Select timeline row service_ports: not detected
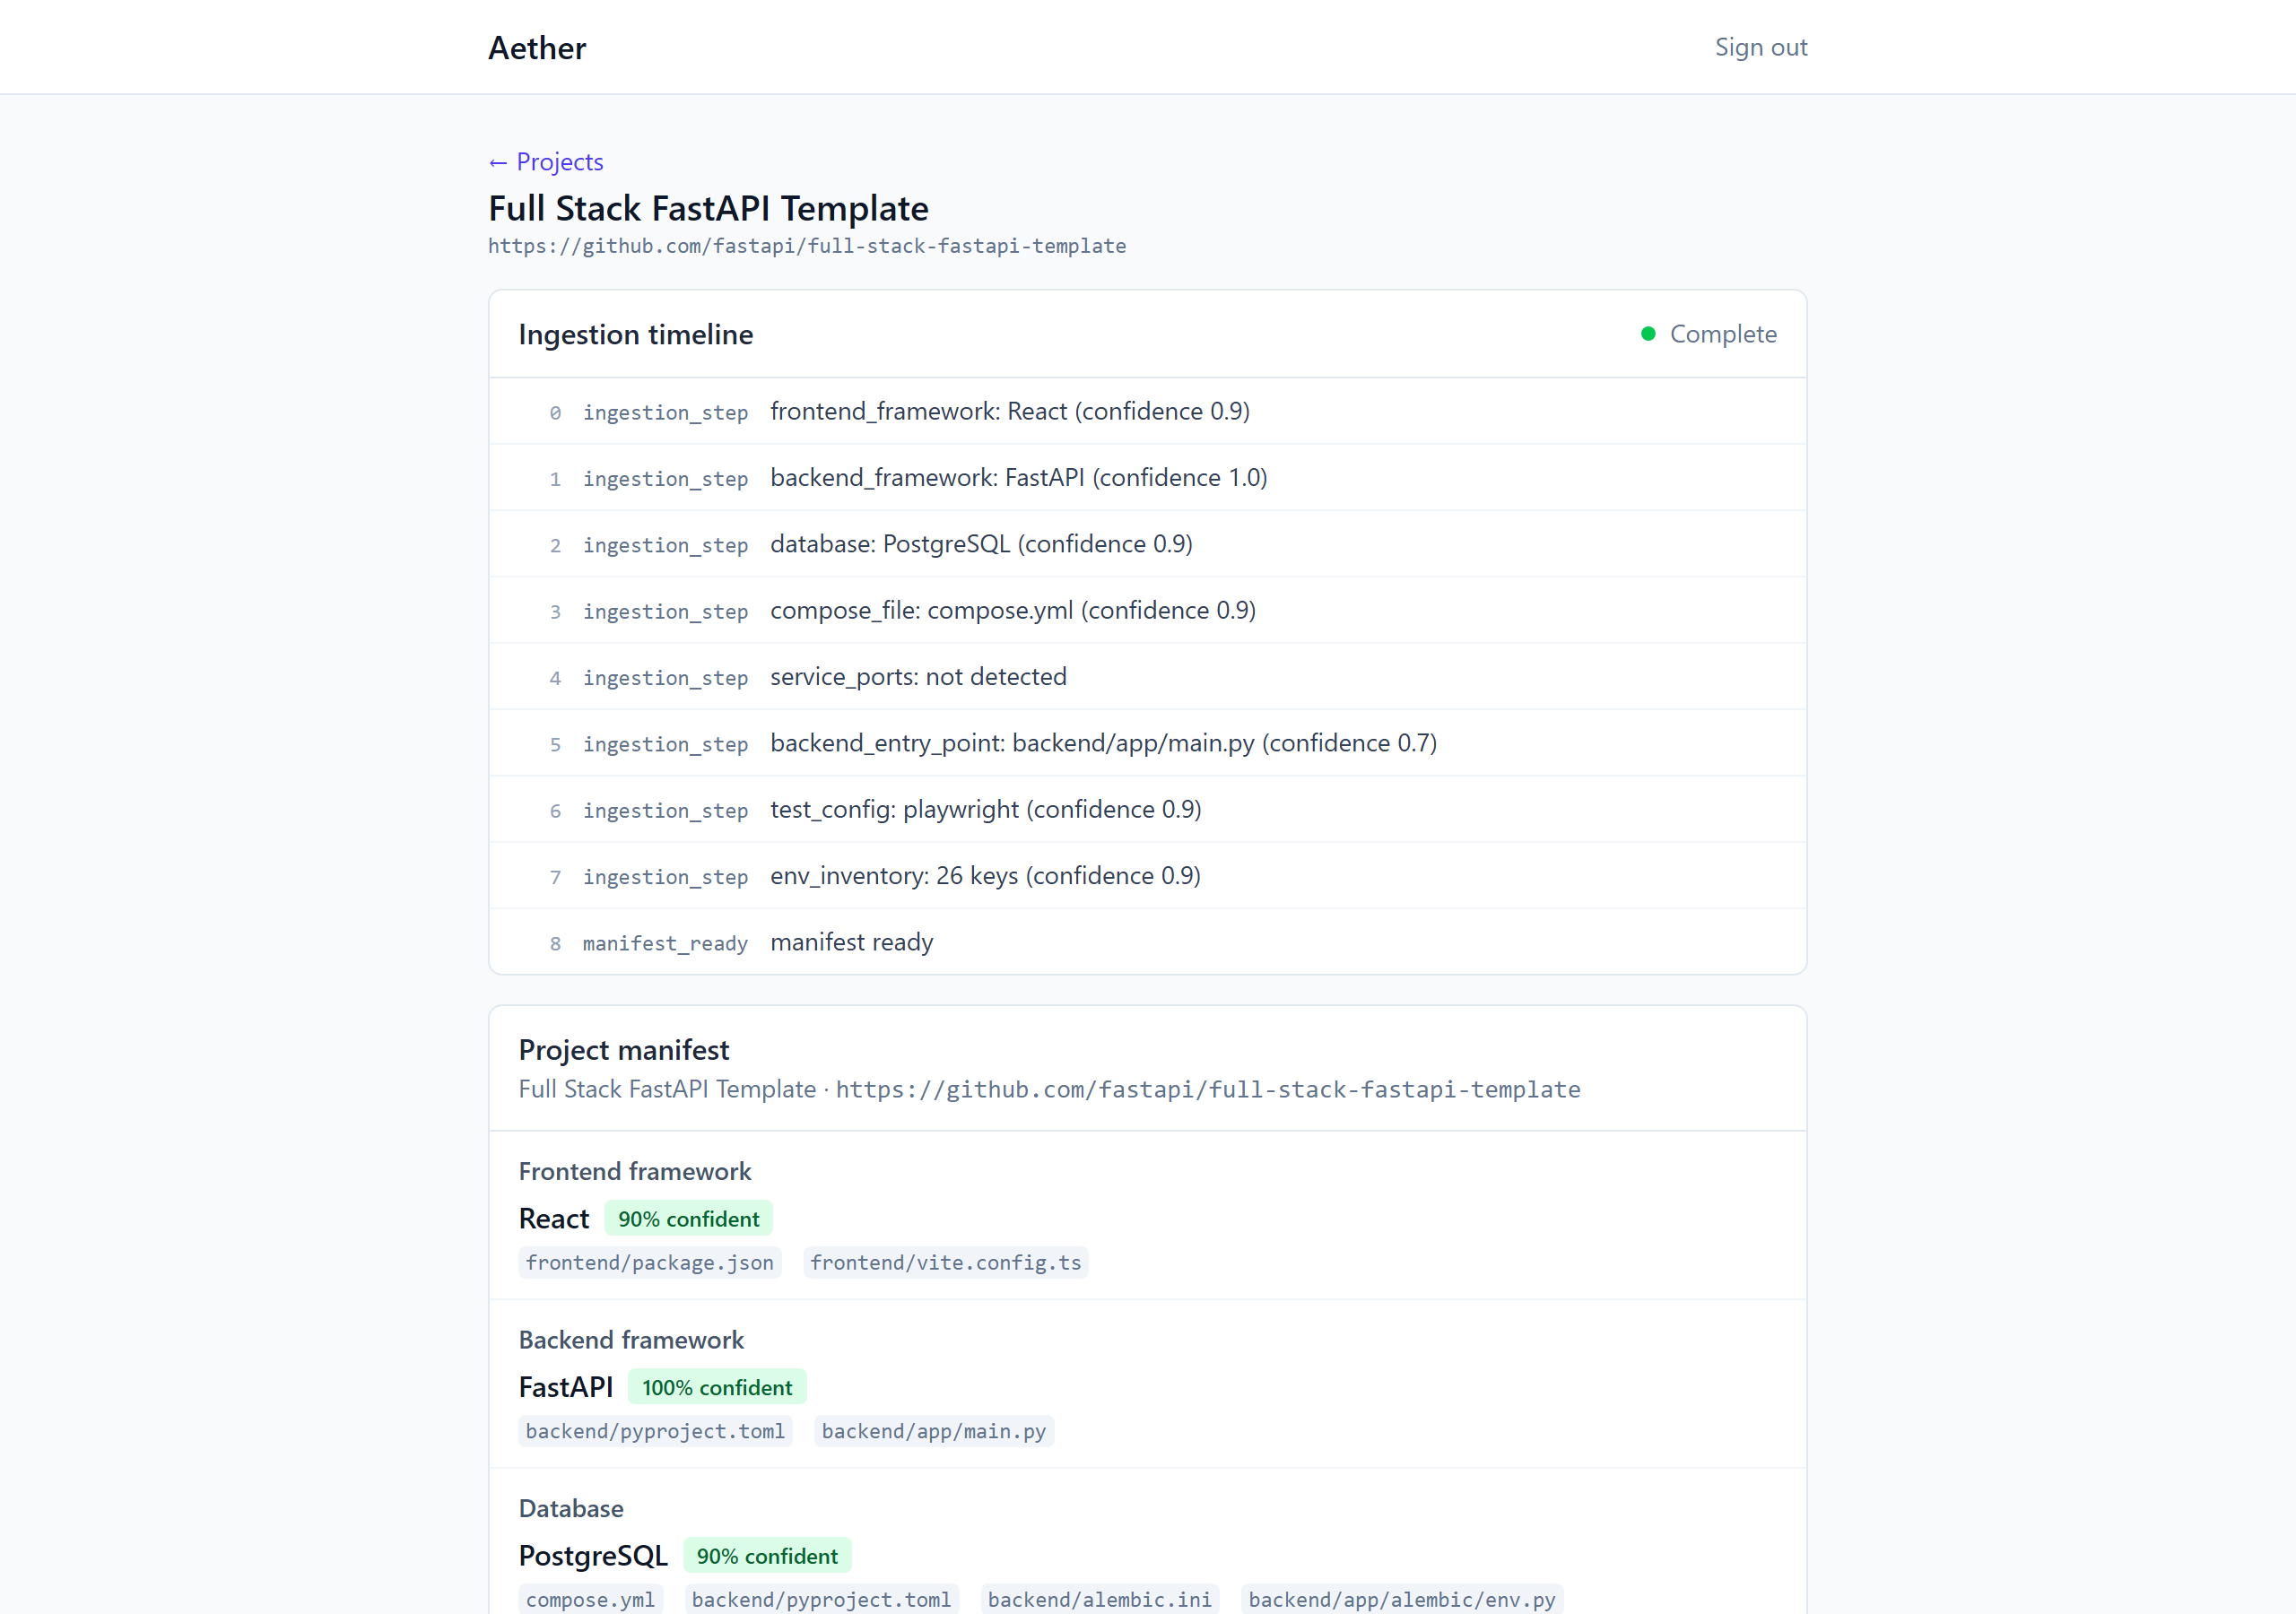 click(1147, 677)
